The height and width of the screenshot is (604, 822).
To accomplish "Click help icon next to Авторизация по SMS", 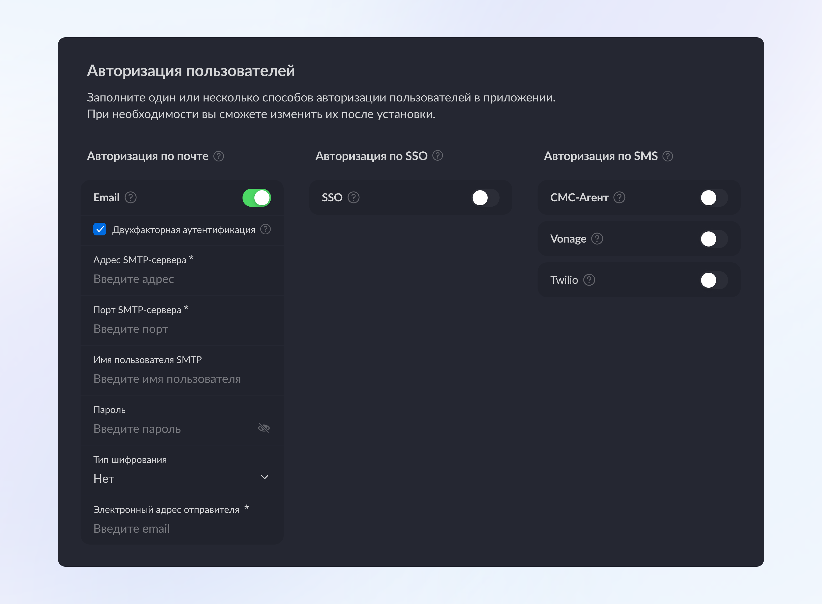I will 668,156.
